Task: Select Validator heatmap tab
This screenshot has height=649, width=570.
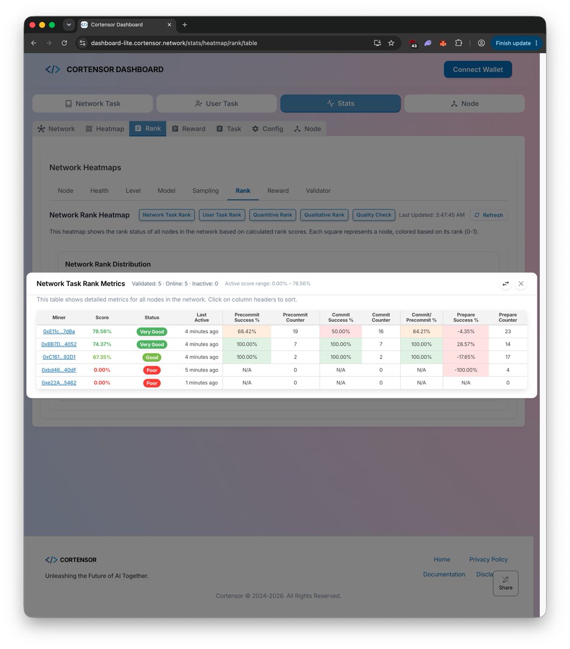Action: 318,190
